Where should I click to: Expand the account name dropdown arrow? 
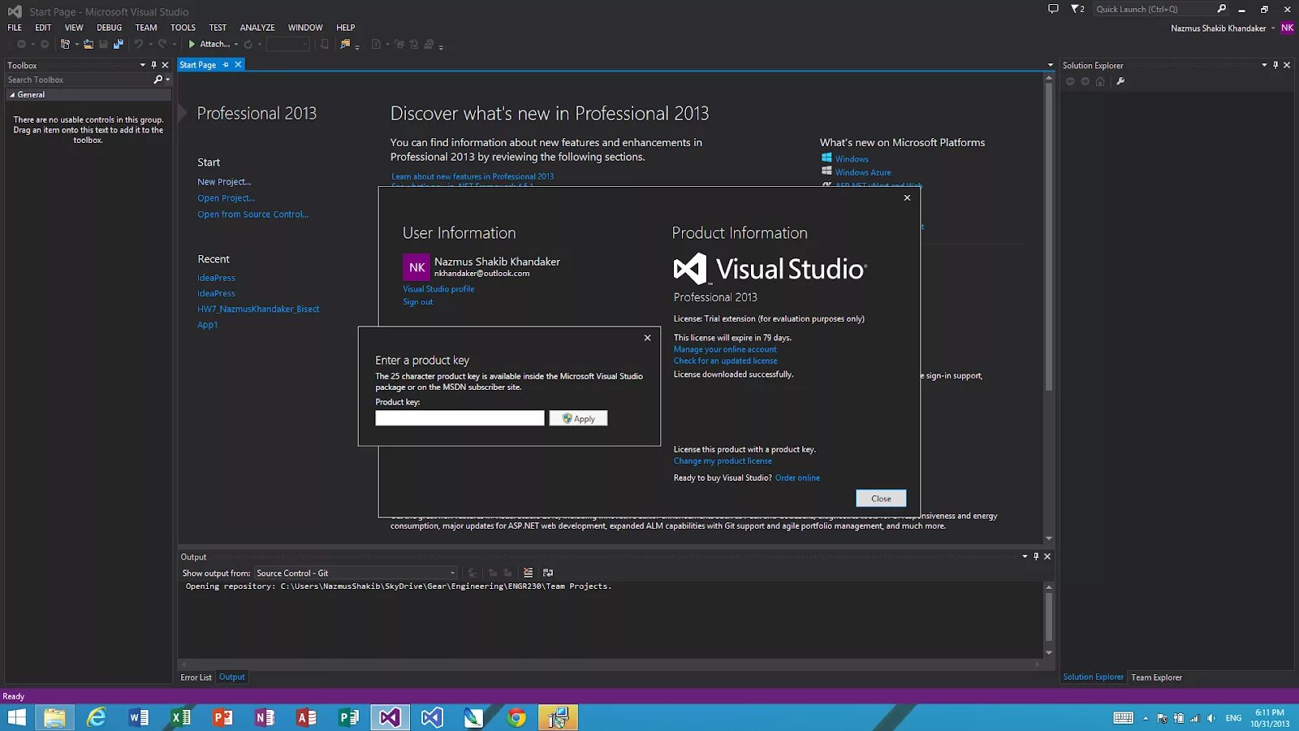[1273, 28]
